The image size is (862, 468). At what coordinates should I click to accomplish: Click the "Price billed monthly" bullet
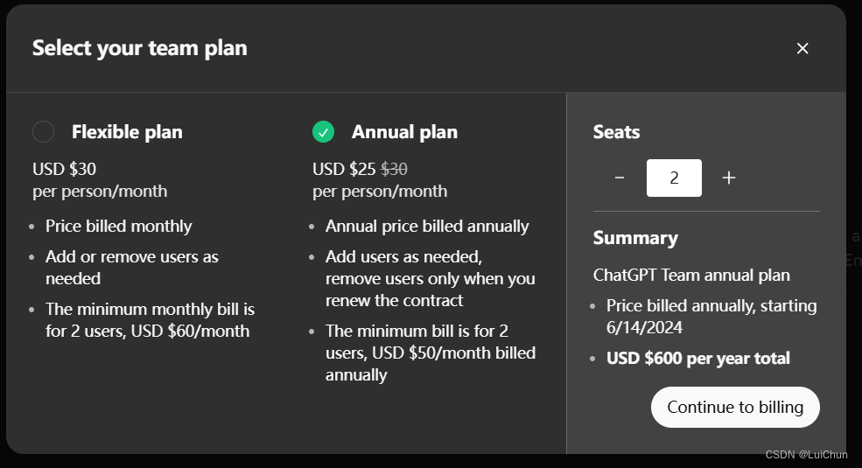coord(118,226)
